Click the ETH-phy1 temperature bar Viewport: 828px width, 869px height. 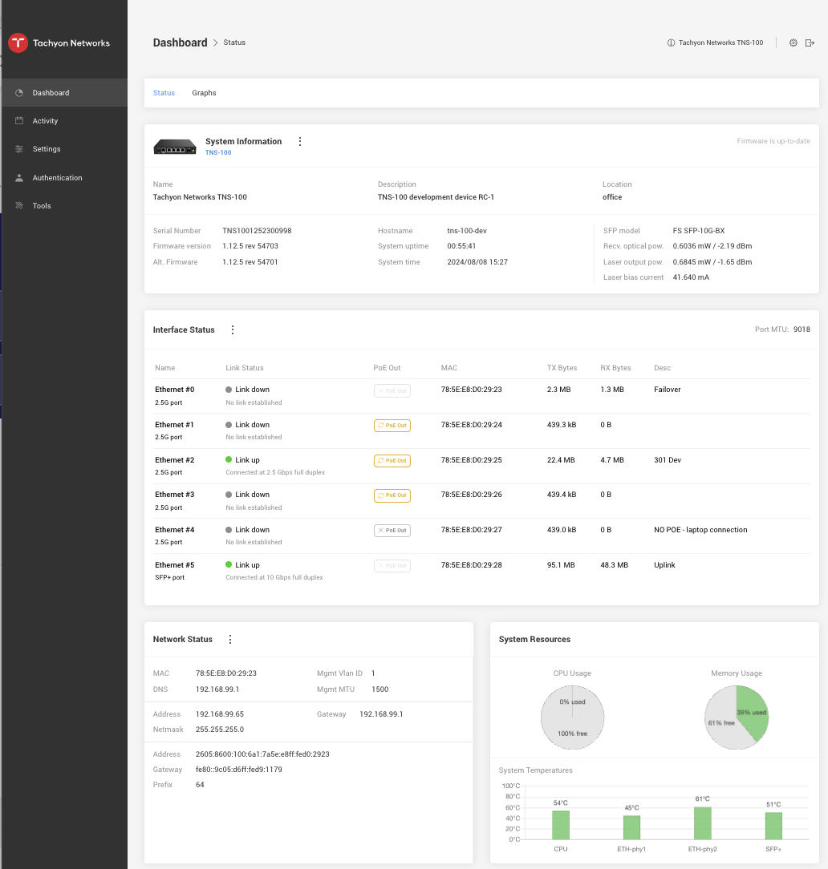631,827
